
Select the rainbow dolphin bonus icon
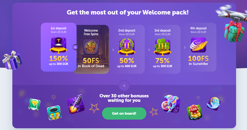pyautogui.click(x=171, y=104)
